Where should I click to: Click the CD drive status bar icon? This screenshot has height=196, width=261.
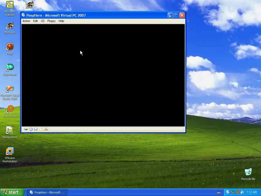point(31,129)
